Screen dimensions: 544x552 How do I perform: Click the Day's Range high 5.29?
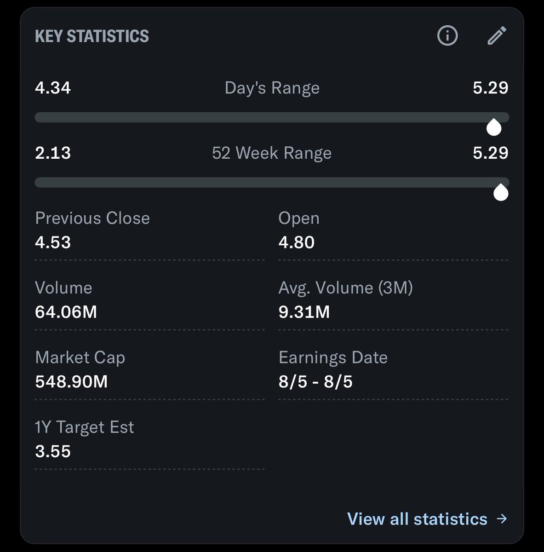click(x=491, y=87)
